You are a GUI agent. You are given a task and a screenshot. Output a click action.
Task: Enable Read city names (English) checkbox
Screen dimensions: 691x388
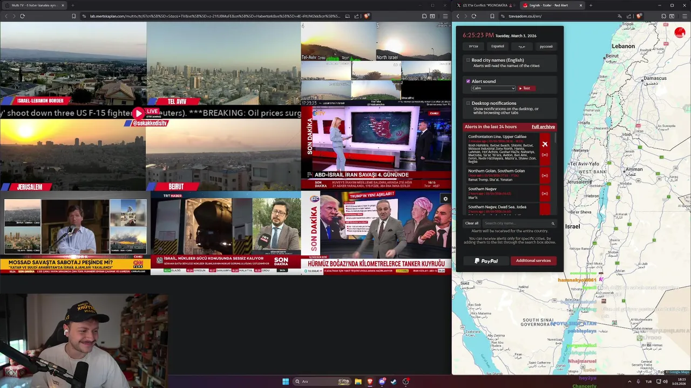tap(468, 60)
